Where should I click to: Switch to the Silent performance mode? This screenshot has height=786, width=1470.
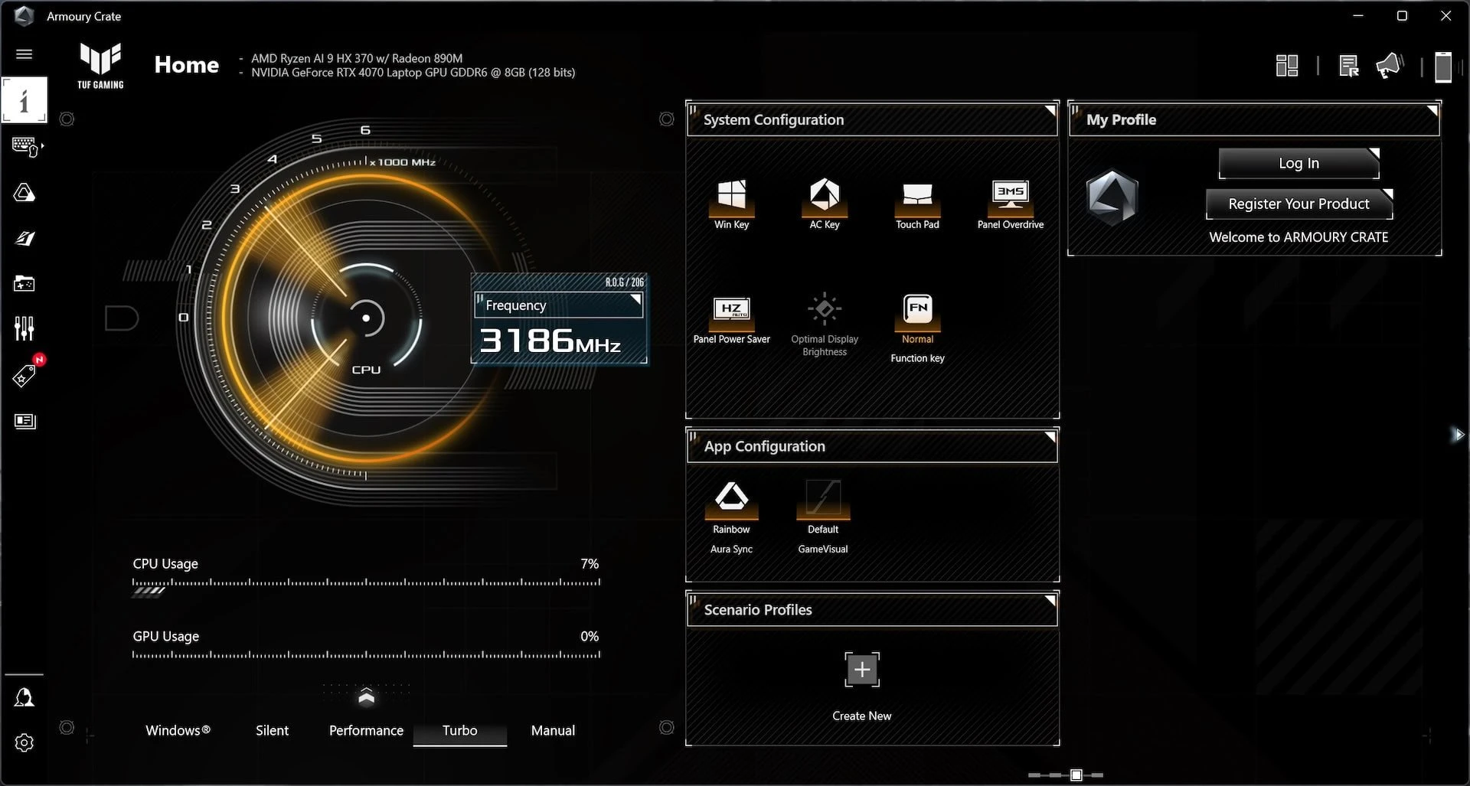click(x=272, y=730)
